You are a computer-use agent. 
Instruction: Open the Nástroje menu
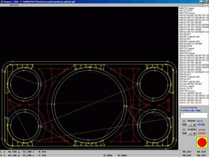pyautogui.click(x=24, y=5)
